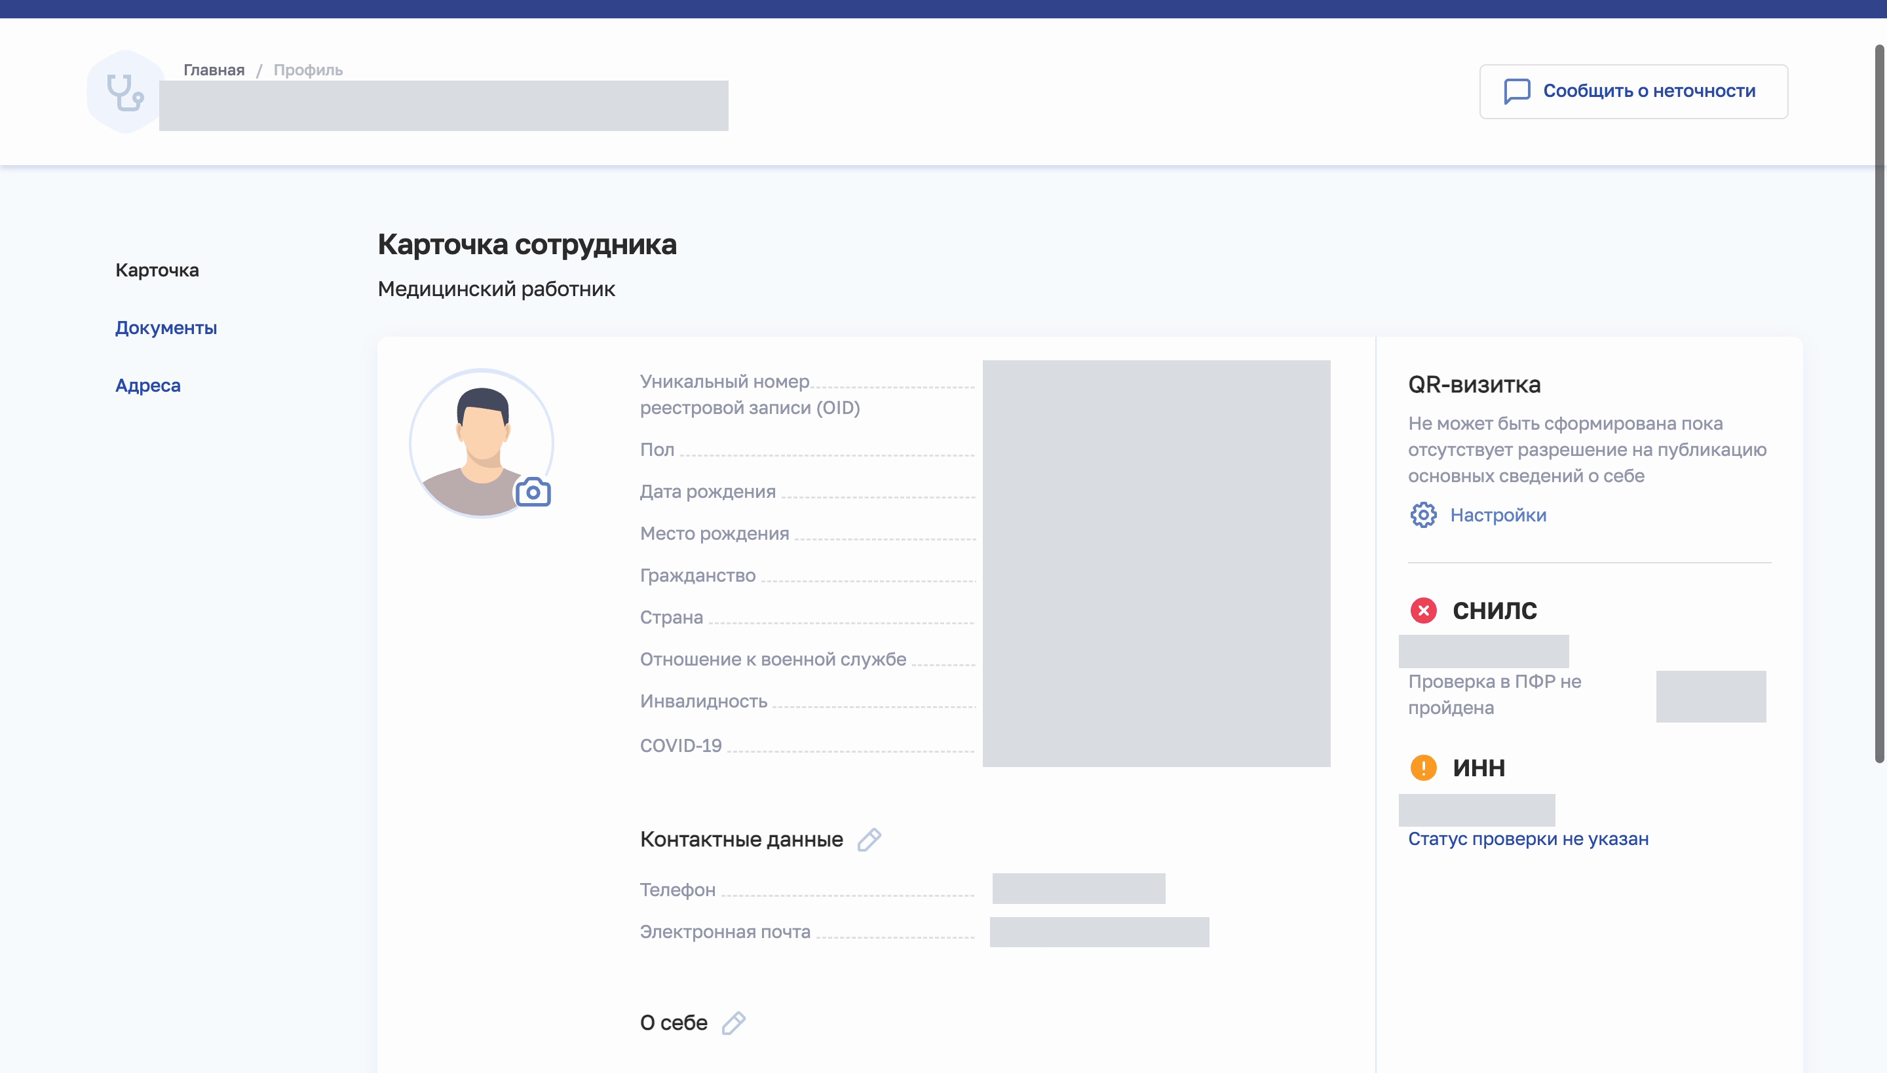Click the Электронная почта label
Viewport: 1887px width, 1073px height.
tap(725, 932)
